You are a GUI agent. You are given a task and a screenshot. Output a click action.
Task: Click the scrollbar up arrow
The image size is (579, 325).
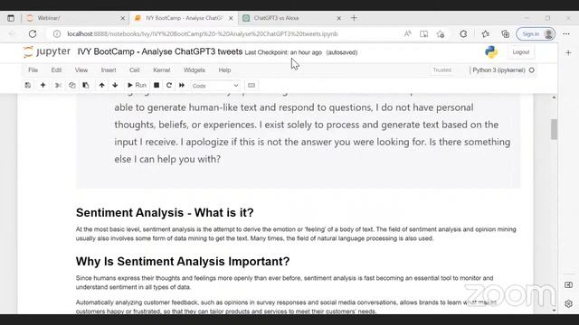pyautogui.click(x=554, y=97)
